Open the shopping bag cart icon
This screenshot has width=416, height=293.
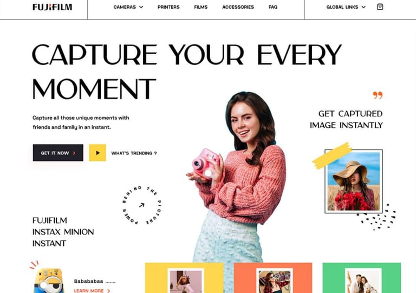click(380, 7)
